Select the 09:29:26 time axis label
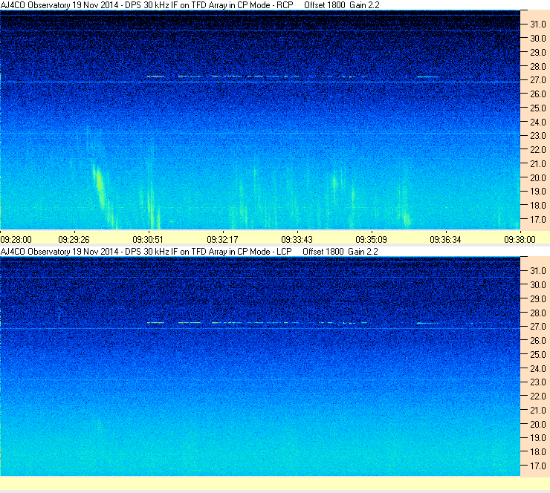The height and width of the screenshot is (493, 550). [x=74, y=240]
